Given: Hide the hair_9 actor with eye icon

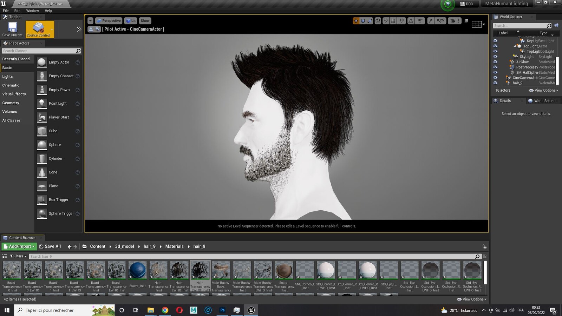Looking at the screenshot, I should [495, 83].
